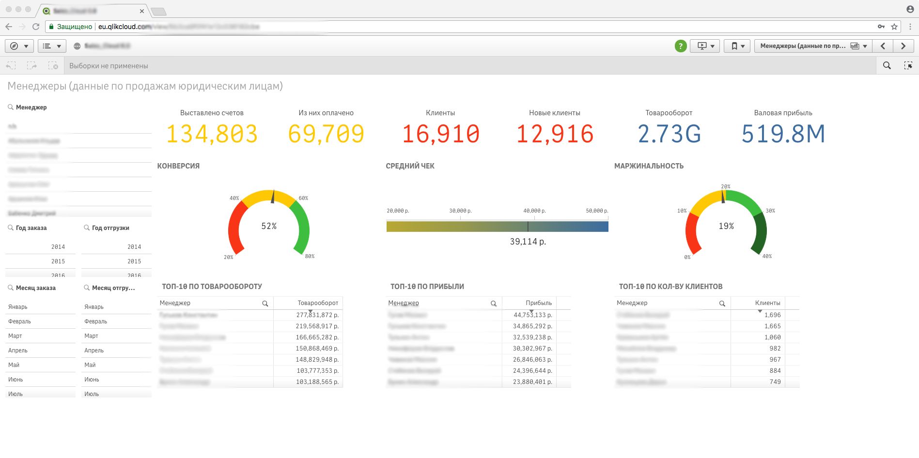
Task: Select Апрель in Месяц заказа
Action: pos(40,350)
